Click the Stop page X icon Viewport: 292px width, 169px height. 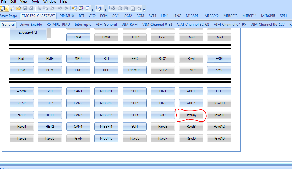coord(126,8)
